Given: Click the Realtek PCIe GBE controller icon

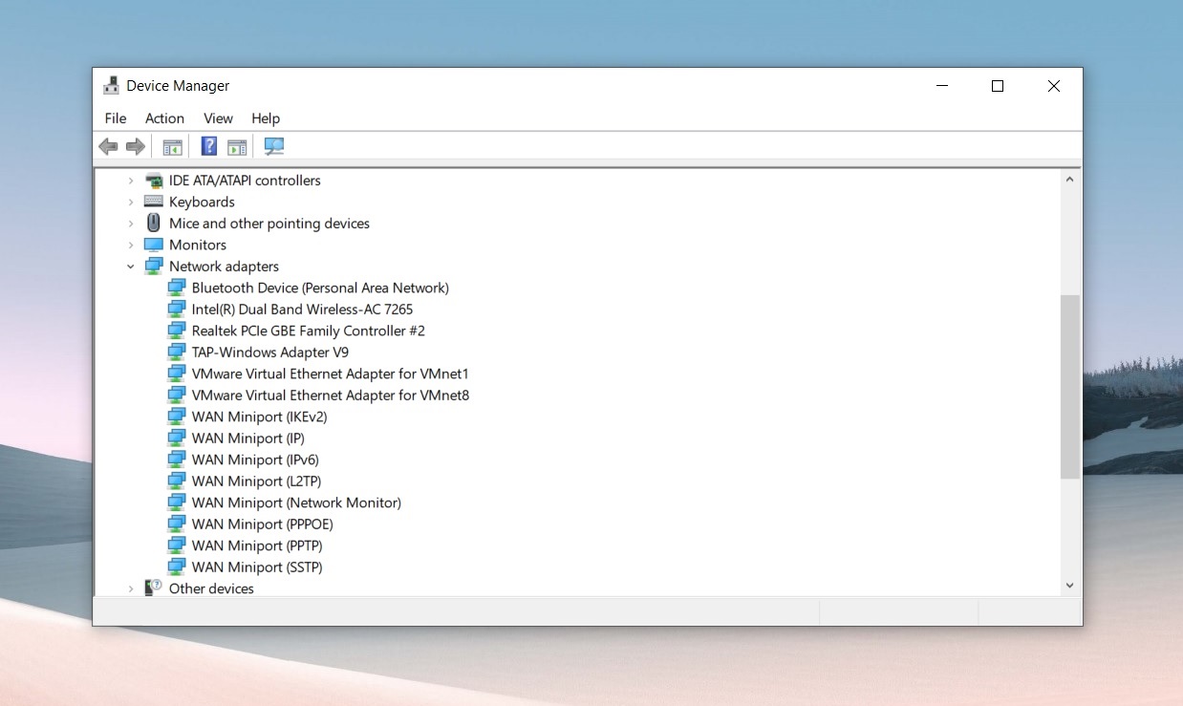Looking at the screenshot, I should 176,331.
